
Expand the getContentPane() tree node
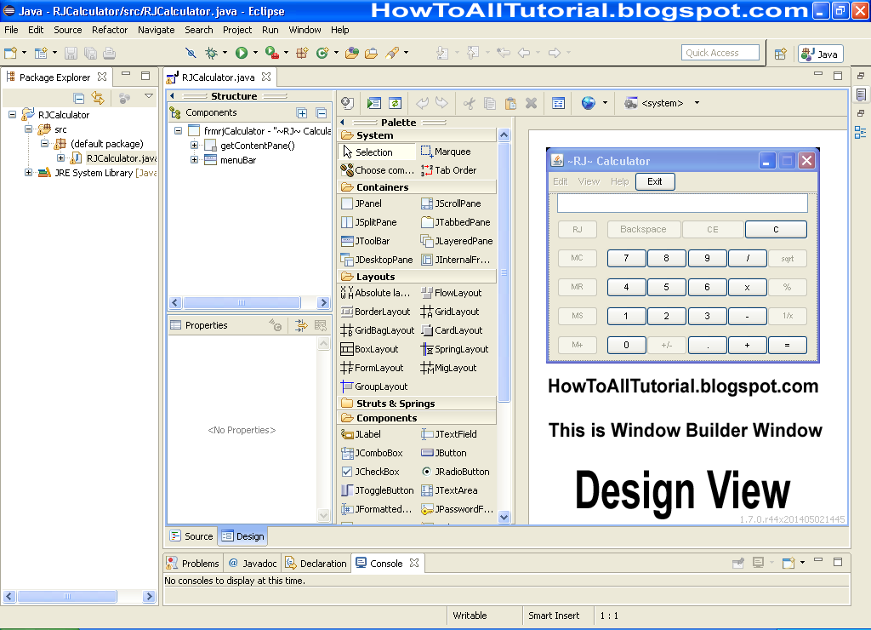[194, 145]
